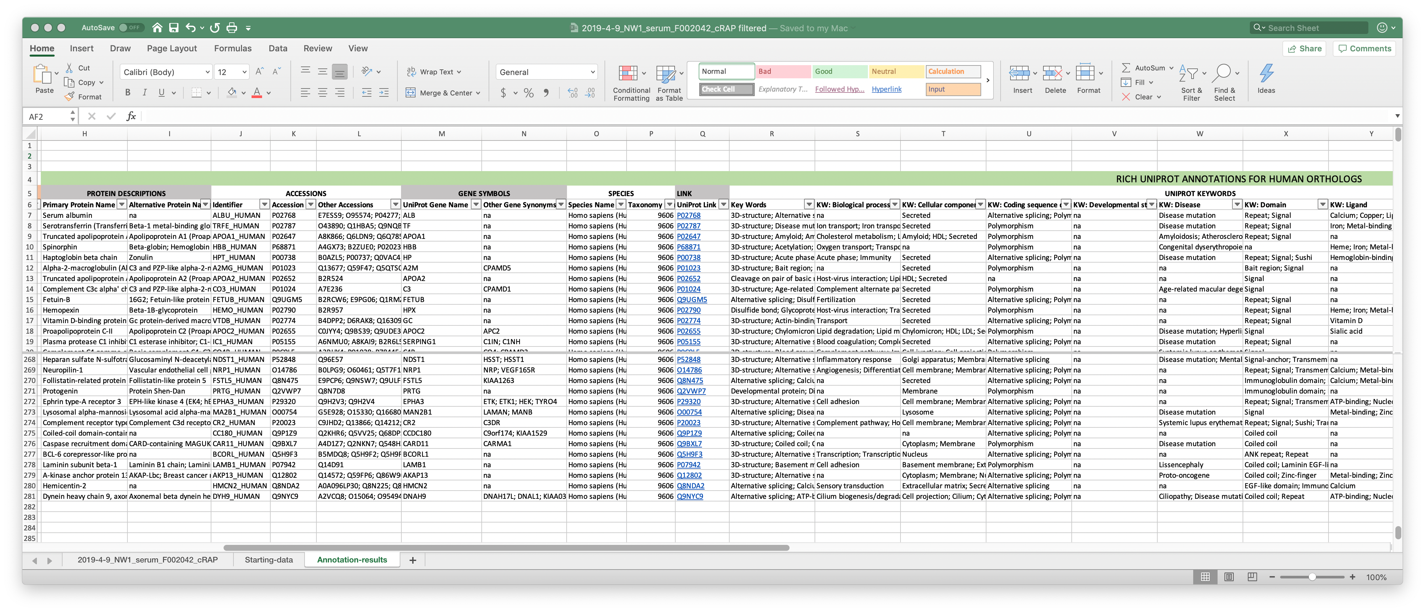Open the Formulas ribbon tab
The image size is (1425, 612).
point(232,49)
